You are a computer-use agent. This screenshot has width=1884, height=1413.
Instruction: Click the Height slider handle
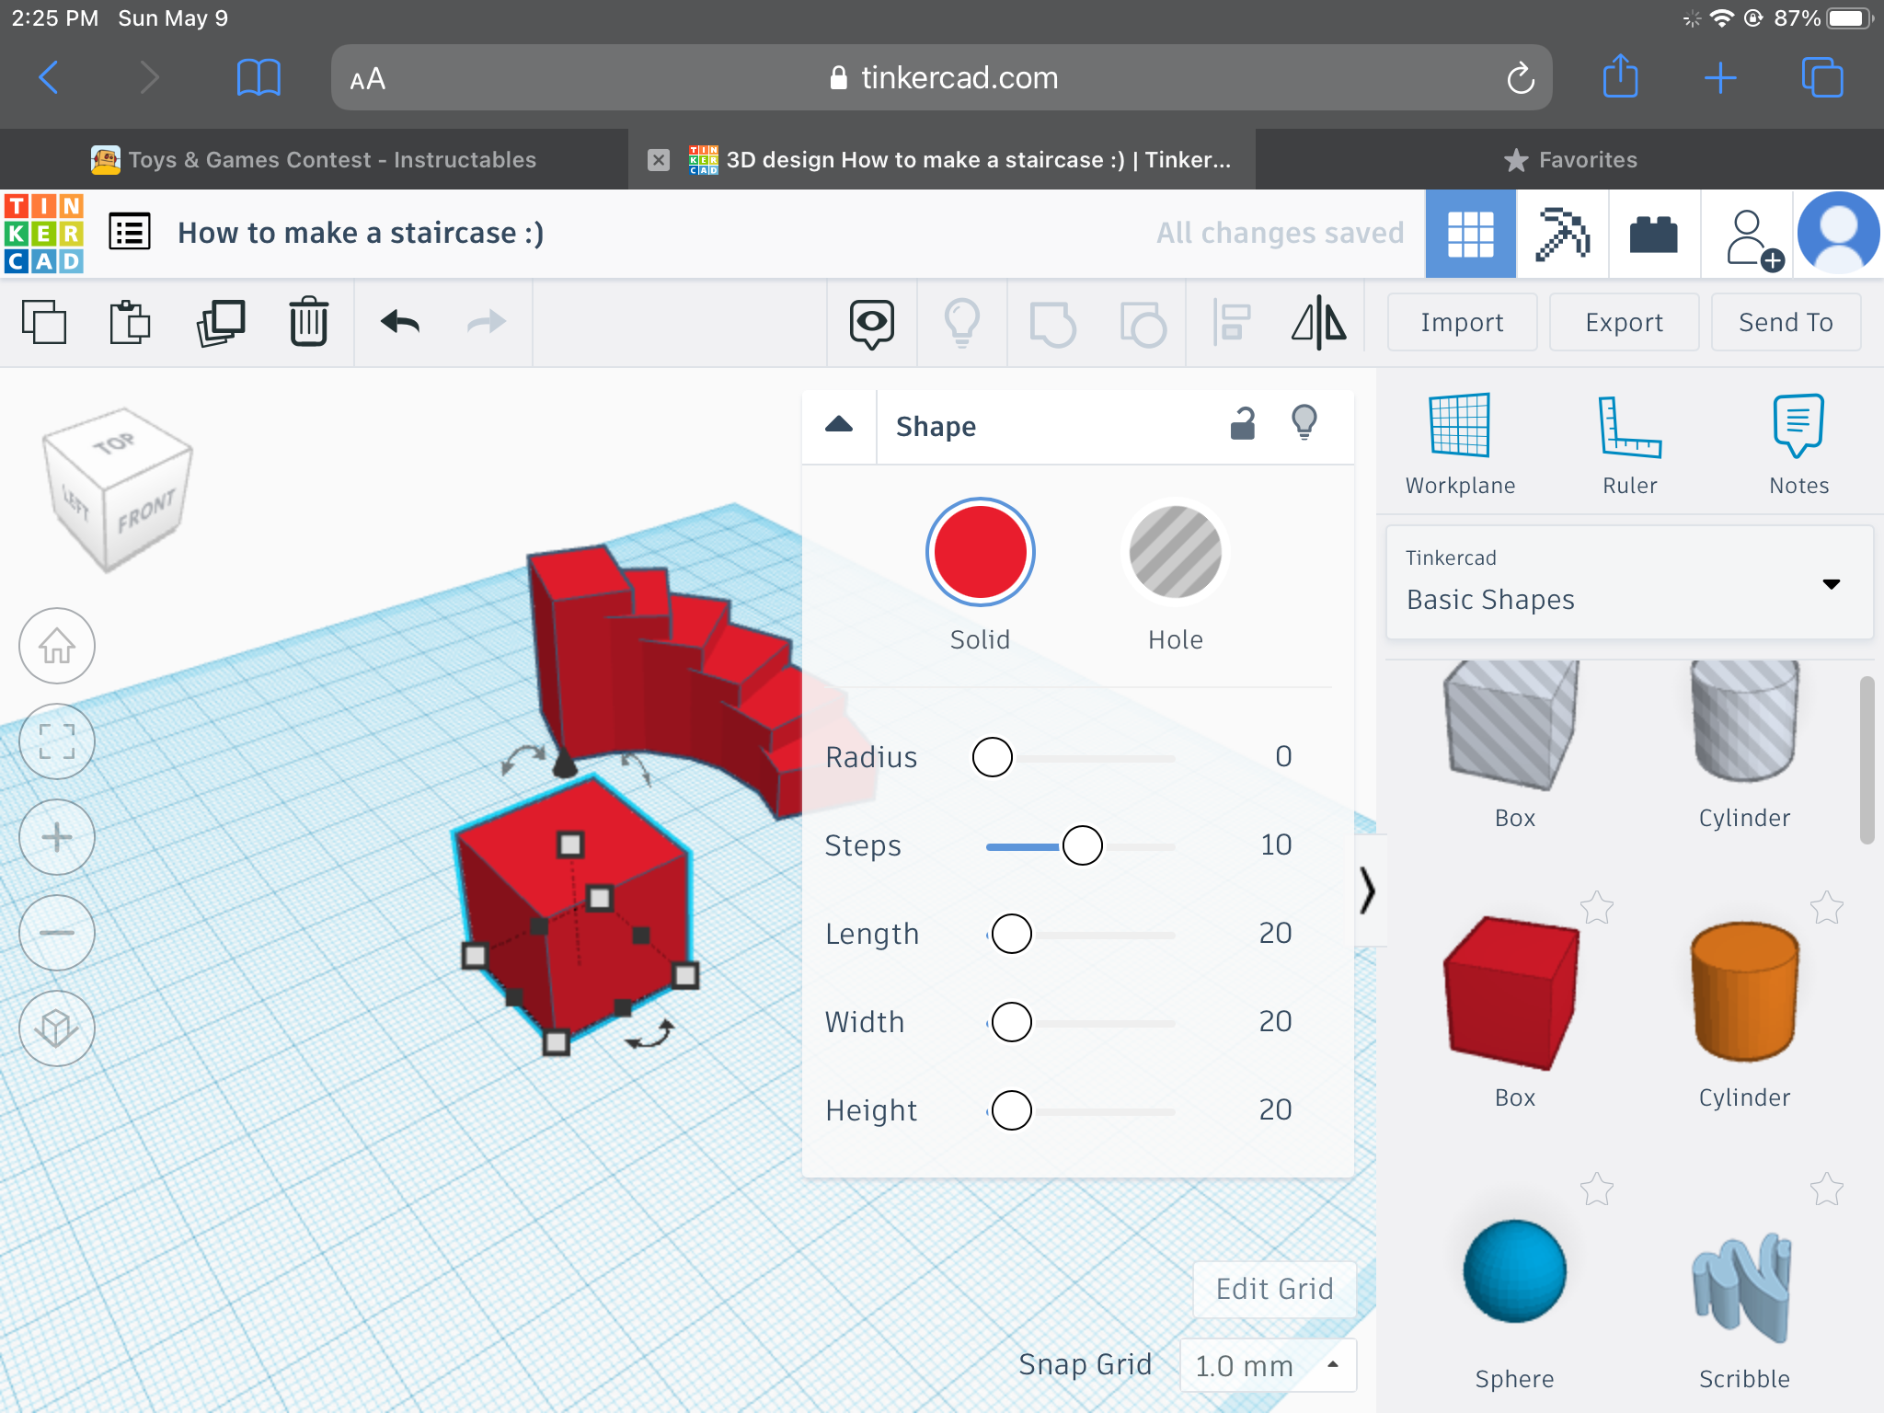coord(1012,1110)
